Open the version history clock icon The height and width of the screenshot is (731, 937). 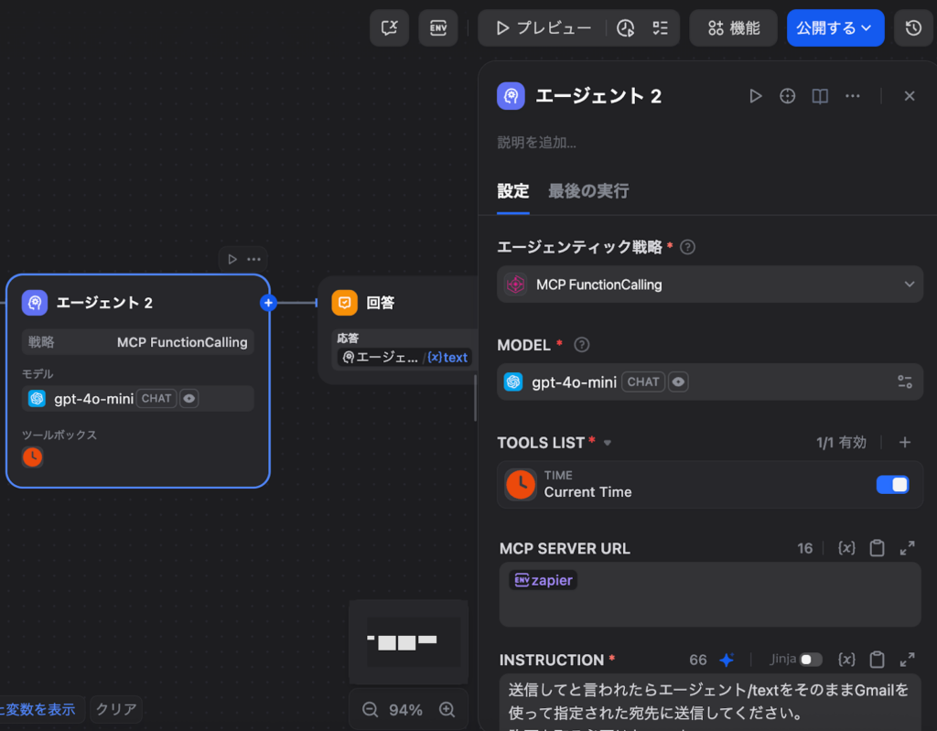click(x=913, y=28)
